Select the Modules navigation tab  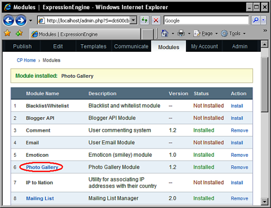click(169, 47)
